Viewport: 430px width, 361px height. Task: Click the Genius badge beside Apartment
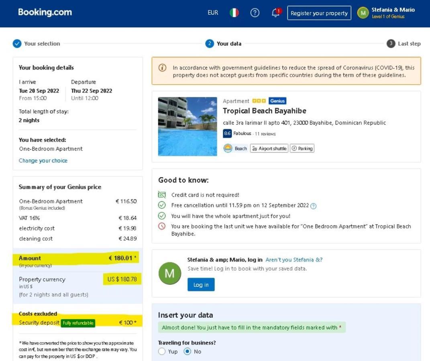click(277, 101)
